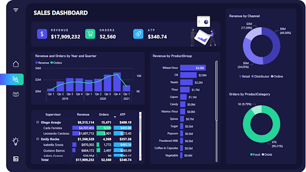Select the Wheat Flour $4.5M bar

click(193, 68)
